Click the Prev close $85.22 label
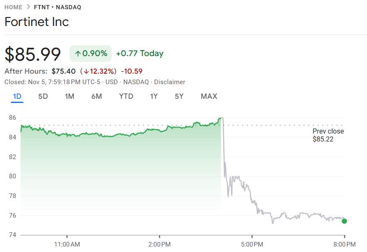The image size is (367, 252). pos(328,135)
